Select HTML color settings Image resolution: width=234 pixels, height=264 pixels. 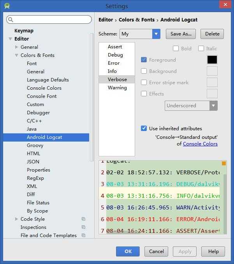coord(33,154)
